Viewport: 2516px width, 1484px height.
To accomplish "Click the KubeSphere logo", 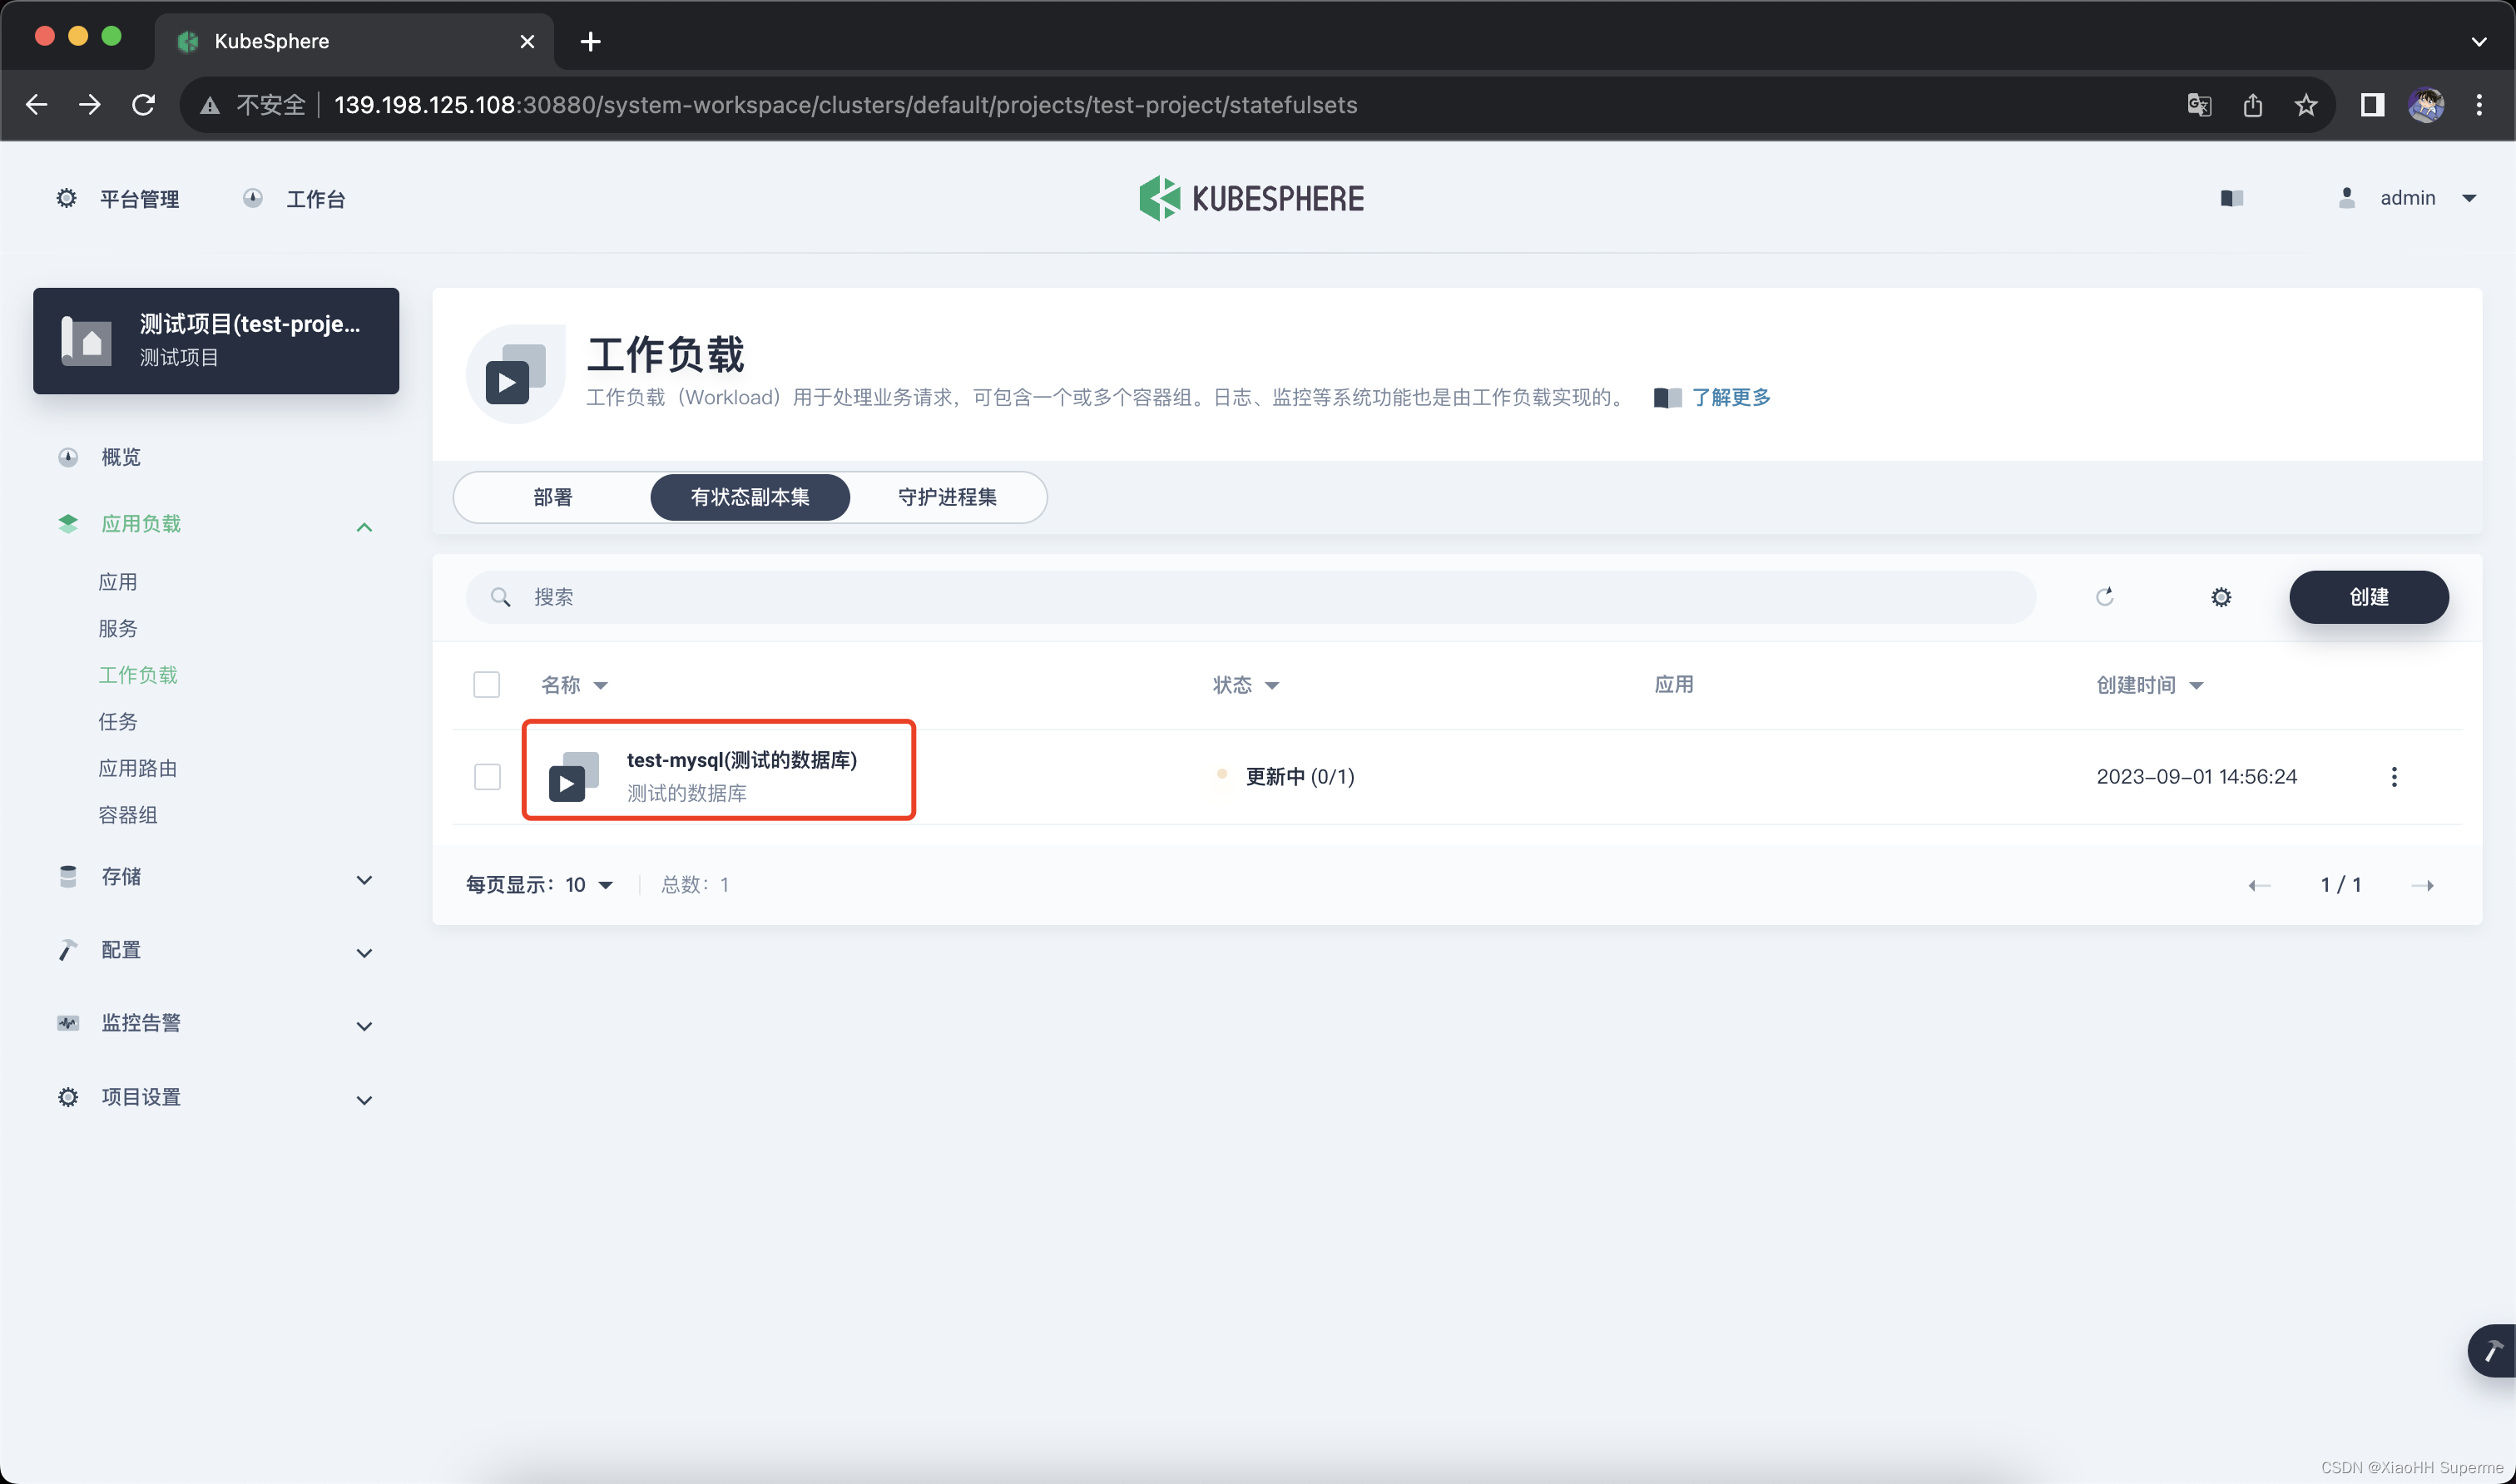I will coord(1251,198).
